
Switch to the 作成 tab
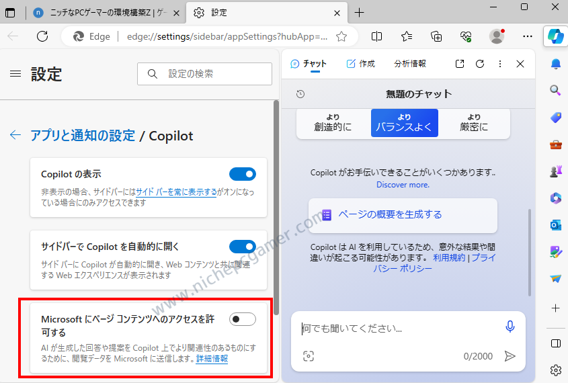click(361, 64)
